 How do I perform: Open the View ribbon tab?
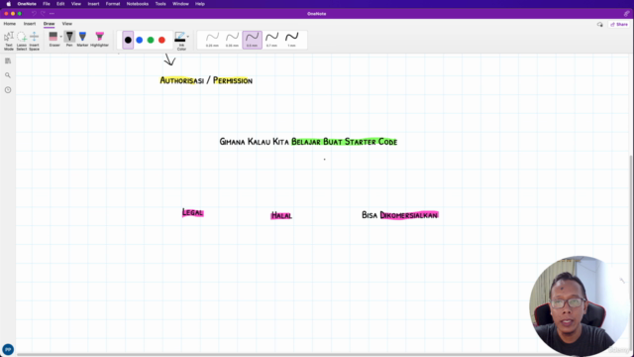(x=67, y=24)
